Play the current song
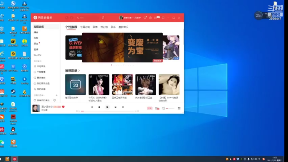288x162 pixels. point(107,107)
